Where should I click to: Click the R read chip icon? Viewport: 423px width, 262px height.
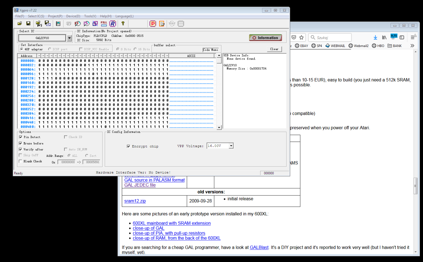pos(113,23)
